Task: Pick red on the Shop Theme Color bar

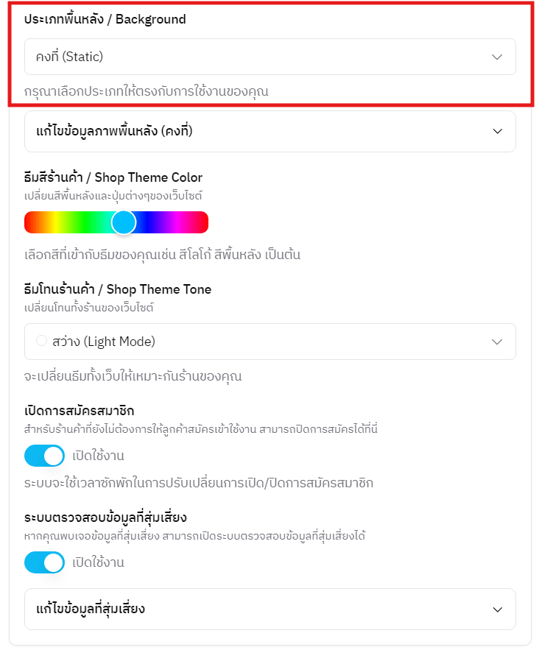Action: (x=29, y=222)
